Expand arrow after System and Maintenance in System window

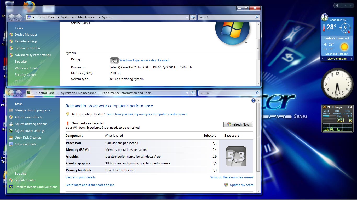99,17
